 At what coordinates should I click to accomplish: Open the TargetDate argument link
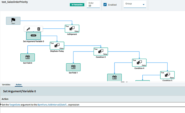pyautogui.click(x=15, y=105)
